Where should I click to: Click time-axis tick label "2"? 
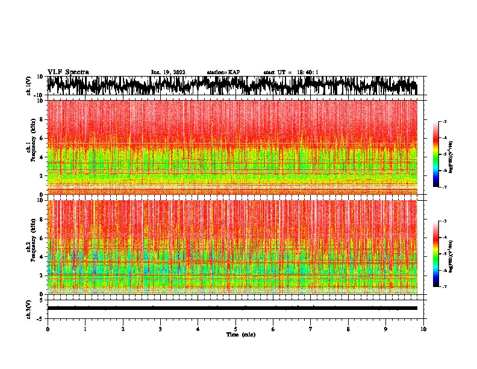(123, 329)
